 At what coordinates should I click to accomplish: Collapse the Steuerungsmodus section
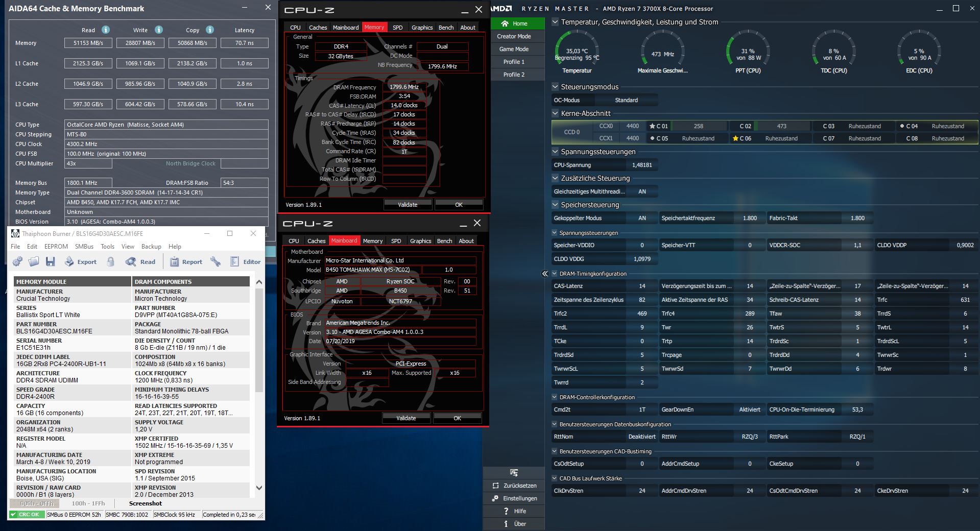555,87
